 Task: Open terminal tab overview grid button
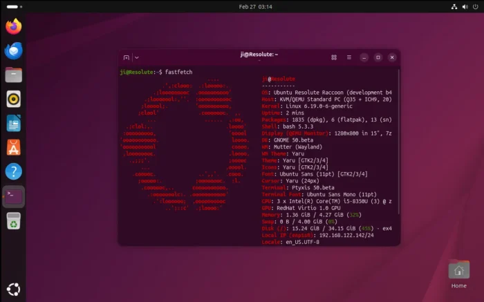coord(334,57)
